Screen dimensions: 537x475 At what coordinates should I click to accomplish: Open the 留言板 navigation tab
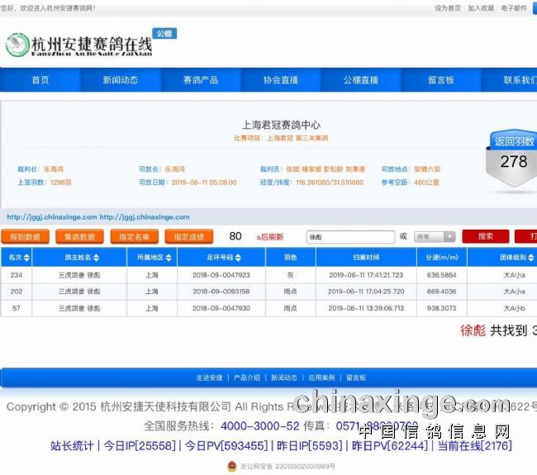(x=441, y=80)
